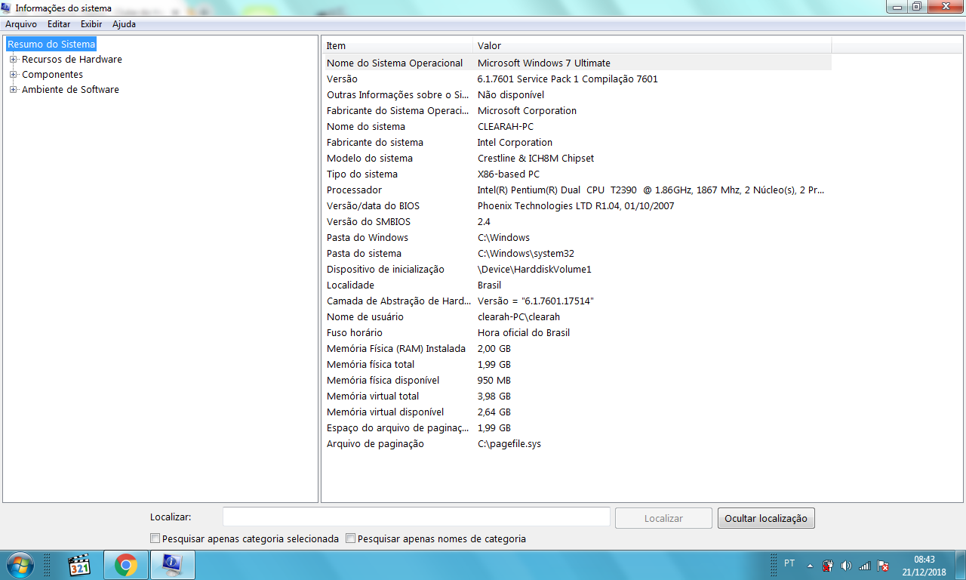The height and width of the screenshot is (580, 966).
Task: Select the Pasta do sistema row
Action: (x=577, y=253)
